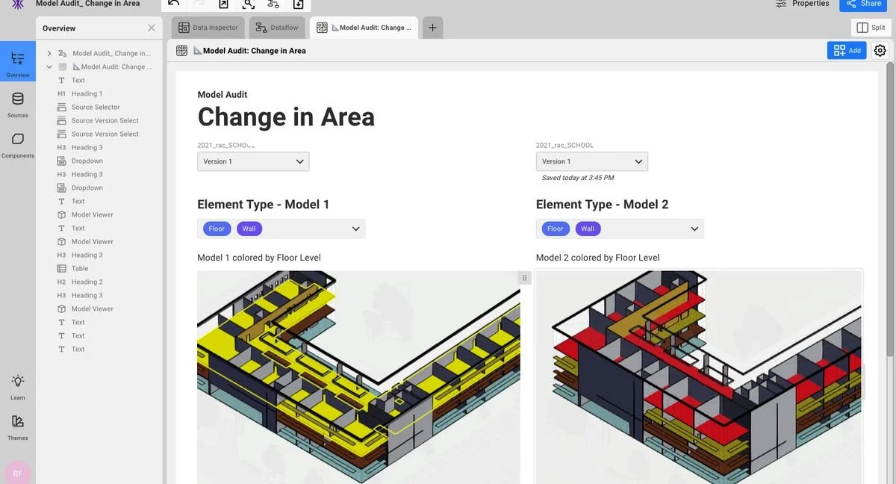Click the report icon beside page title
896x484 pixels.
(181, 51)
